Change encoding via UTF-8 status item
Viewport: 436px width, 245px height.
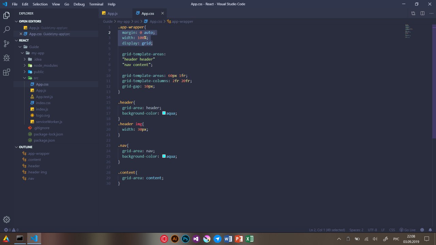(372, 230)
